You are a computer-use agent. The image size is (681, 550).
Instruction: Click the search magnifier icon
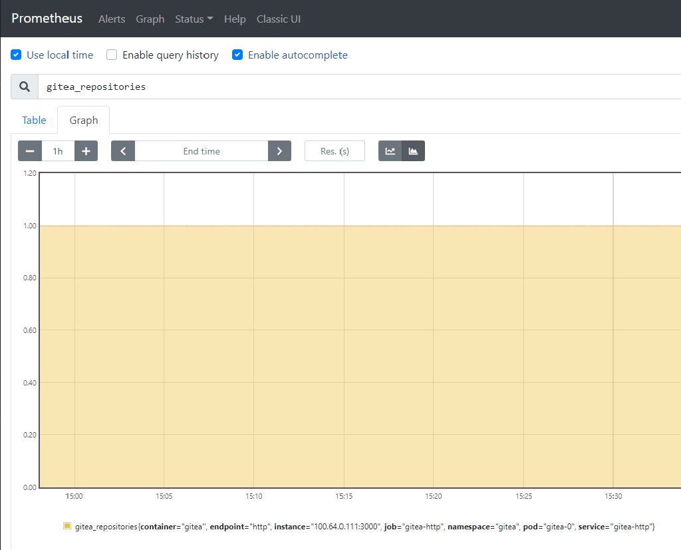pyautogui.click(x=25, y=87)
